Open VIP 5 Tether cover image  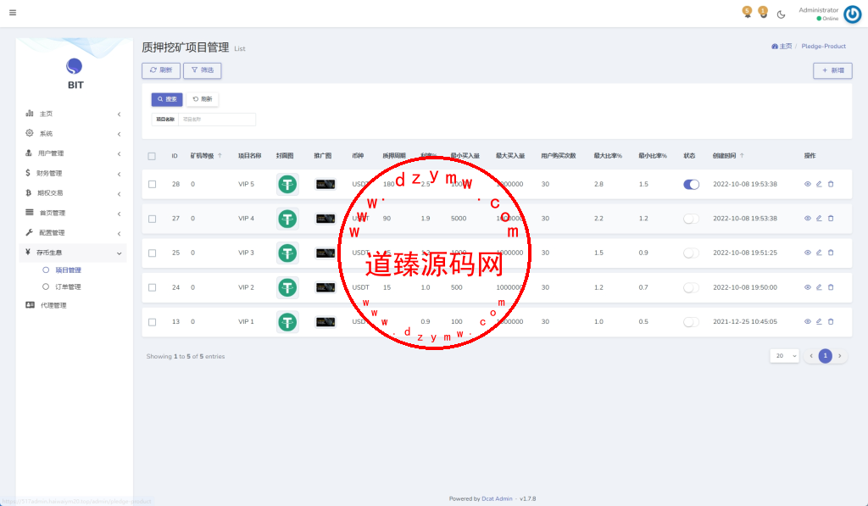click(287, 185)
